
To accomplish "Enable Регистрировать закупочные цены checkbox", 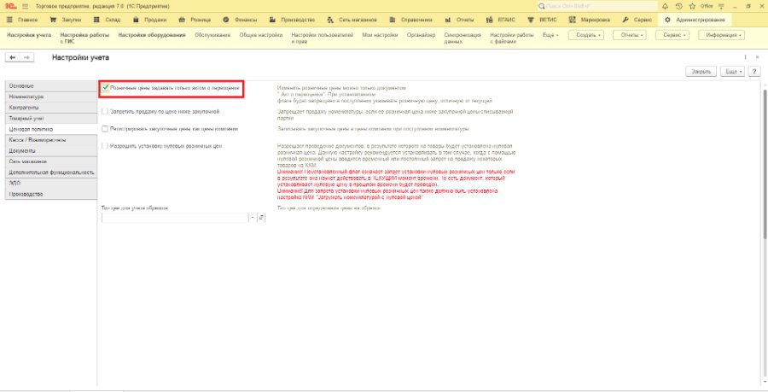I will pos(105,128).
